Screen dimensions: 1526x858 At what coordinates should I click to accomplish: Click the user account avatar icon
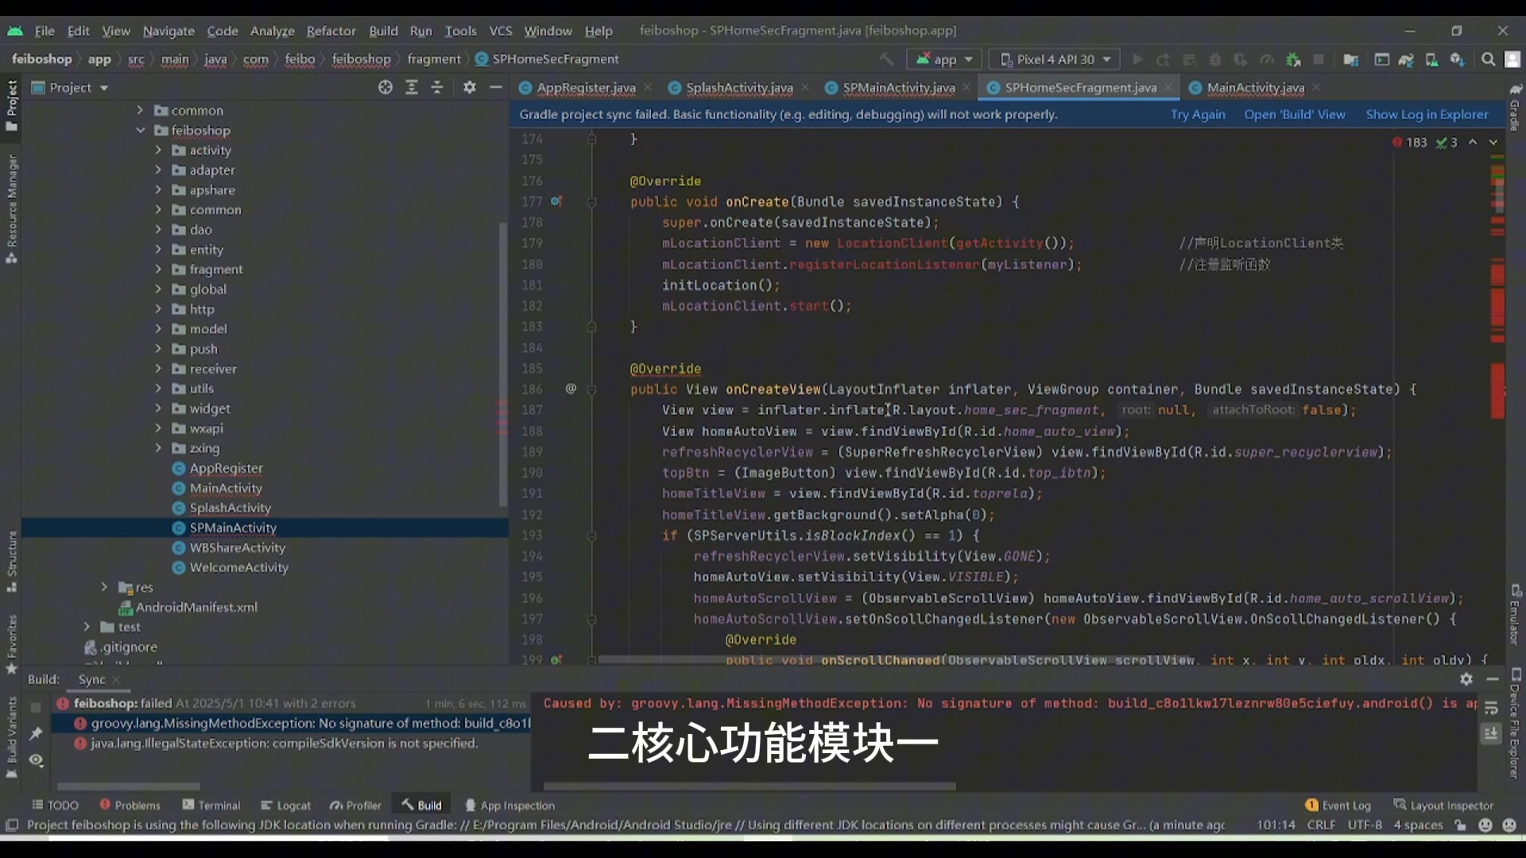(x=1512, y=60)
